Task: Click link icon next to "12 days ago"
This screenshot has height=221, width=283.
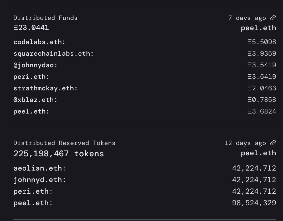Action: [273, 143]
